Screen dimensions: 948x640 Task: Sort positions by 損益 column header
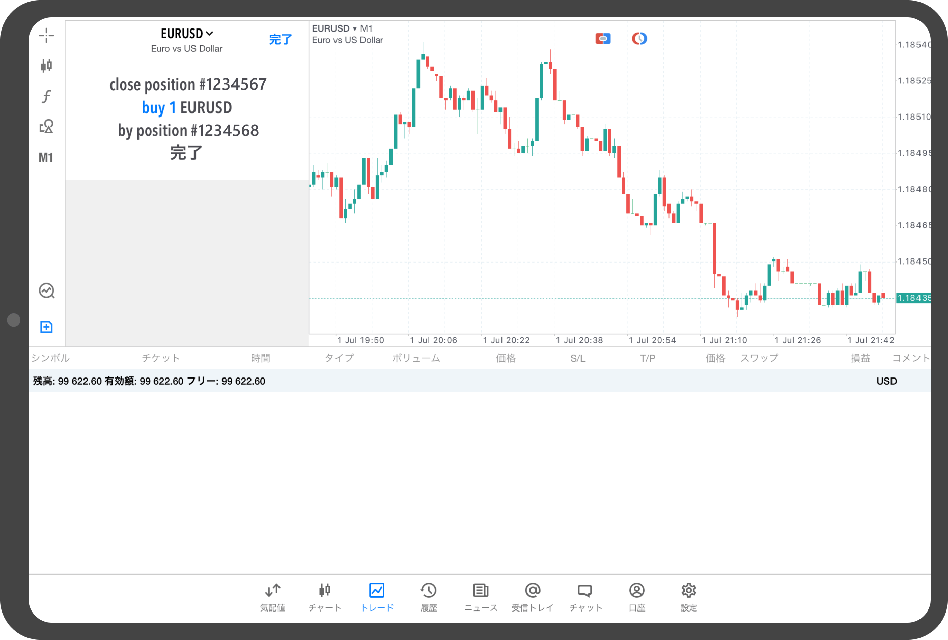click(860, 358)
